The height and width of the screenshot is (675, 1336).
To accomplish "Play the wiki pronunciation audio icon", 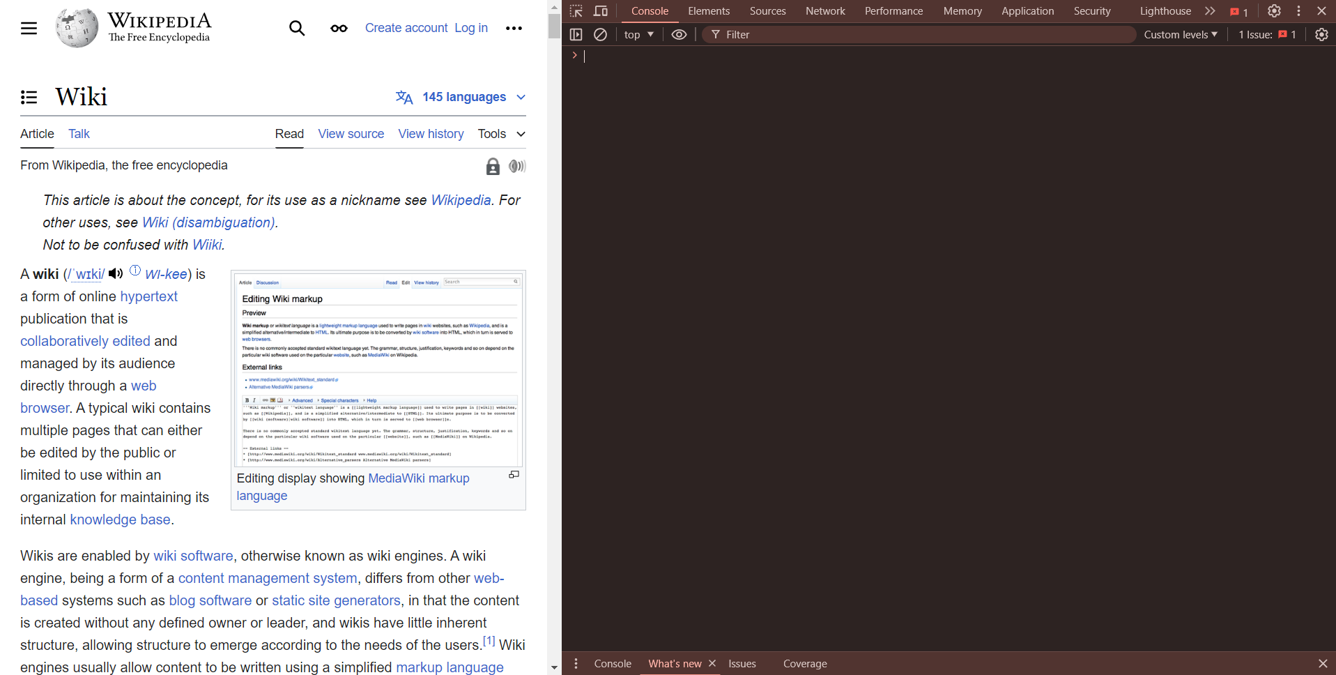I will pos(116,274).
